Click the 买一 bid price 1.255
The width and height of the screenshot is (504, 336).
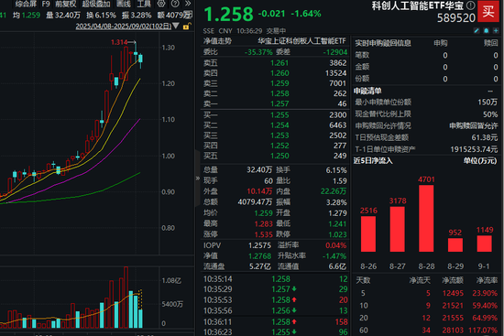(279, 115)
